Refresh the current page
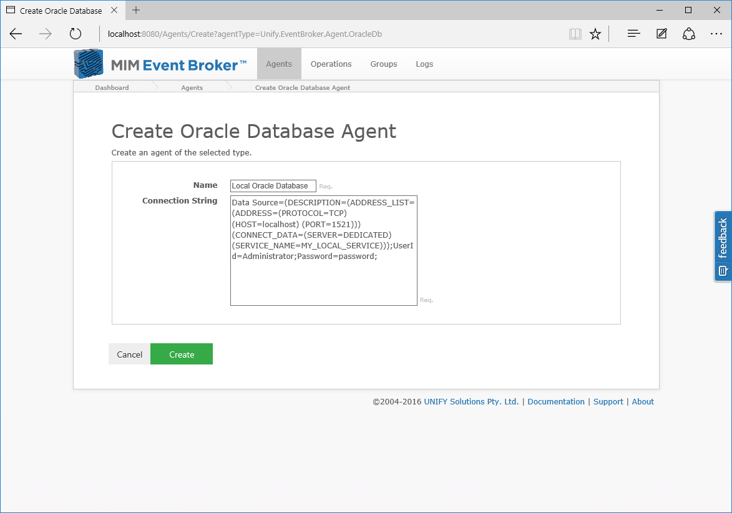The height and width of the screenshot is (513, 732). pyautogui.click(x=75, y=34)
